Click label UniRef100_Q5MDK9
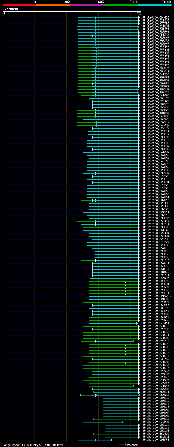174x447 pixels. [x=156, y=398]
